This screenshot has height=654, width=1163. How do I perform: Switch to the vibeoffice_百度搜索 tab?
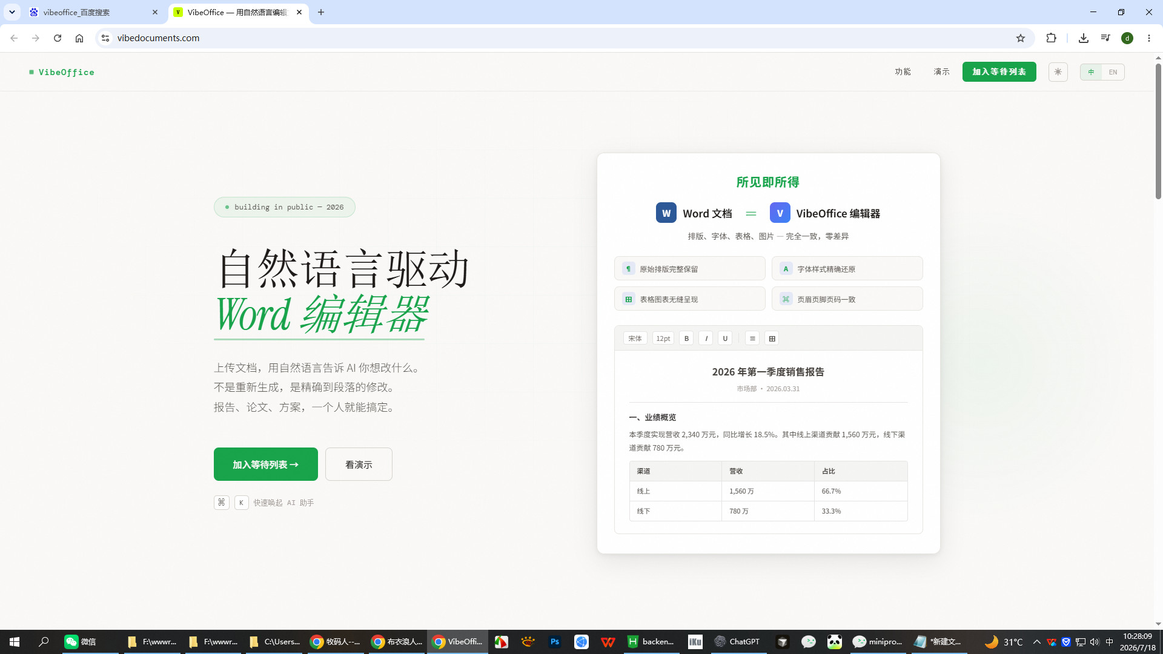94,12
